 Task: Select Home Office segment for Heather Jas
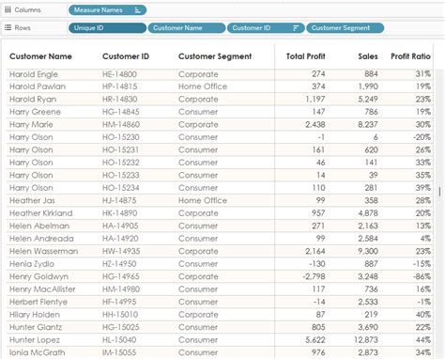pos(203,200)
